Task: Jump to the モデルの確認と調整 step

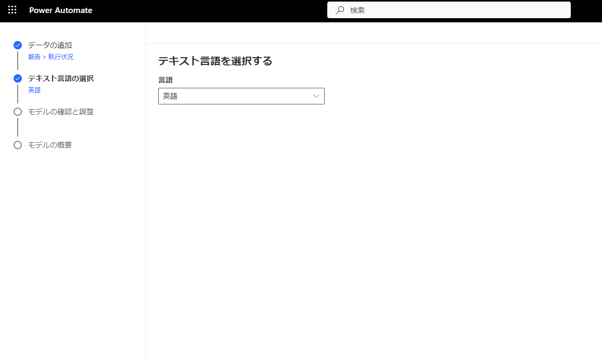Action: point(61,112)
